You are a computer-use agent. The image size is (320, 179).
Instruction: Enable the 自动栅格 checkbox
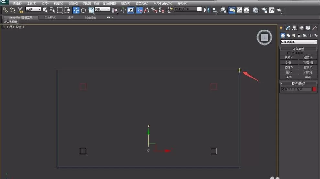[x=289, y=53]
